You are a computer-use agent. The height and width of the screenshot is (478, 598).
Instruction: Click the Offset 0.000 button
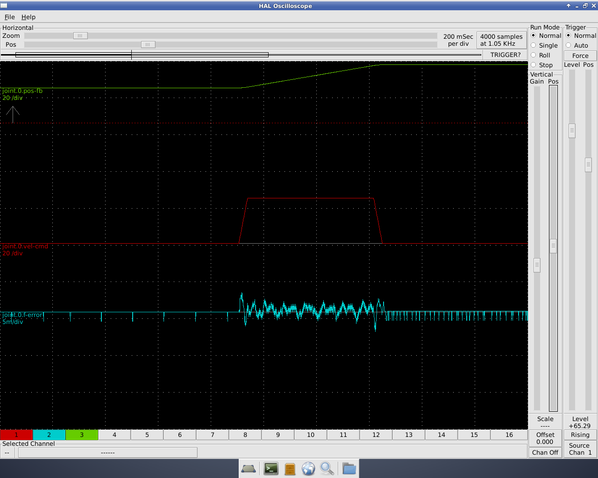pos(545,438)
